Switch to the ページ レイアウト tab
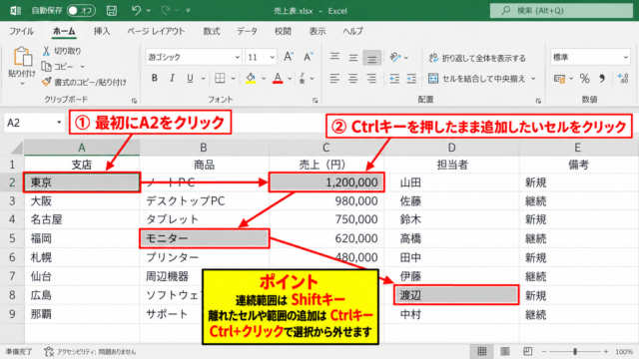The height and width of the screenshot is (359, 639). click(x=156, y=31)
